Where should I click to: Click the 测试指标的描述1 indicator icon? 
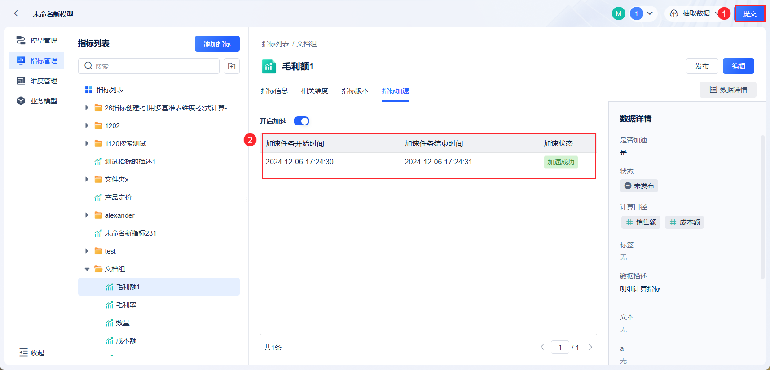[98, 161]
